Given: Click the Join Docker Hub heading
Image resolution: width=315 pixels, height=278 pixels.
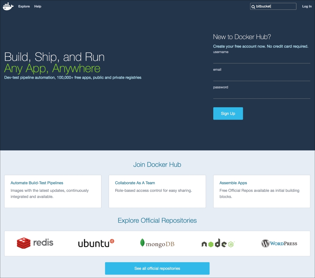Looking at the screenshot, I should [157, 164].
